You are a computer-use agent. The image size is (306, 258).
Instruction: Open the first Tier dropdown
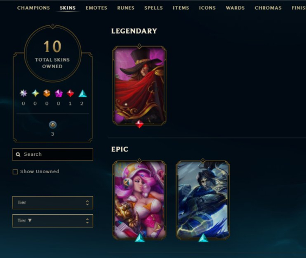coord(53,203)
